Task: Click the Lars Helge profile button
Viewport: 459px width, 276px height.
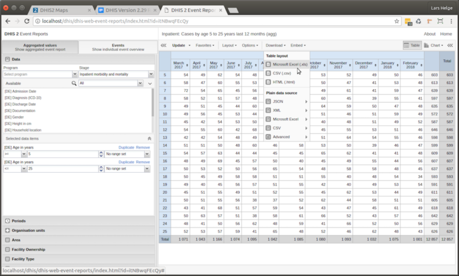Action: (x=441, y=8)
